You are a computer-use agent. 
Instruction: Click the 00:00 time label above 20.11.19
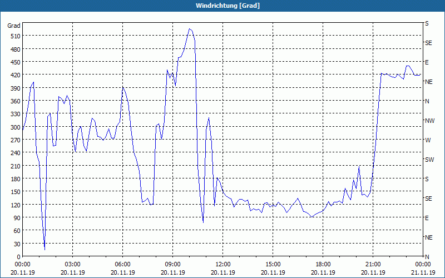point(23,265)
